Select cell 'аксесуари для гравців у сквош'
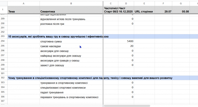 (71, 60)
